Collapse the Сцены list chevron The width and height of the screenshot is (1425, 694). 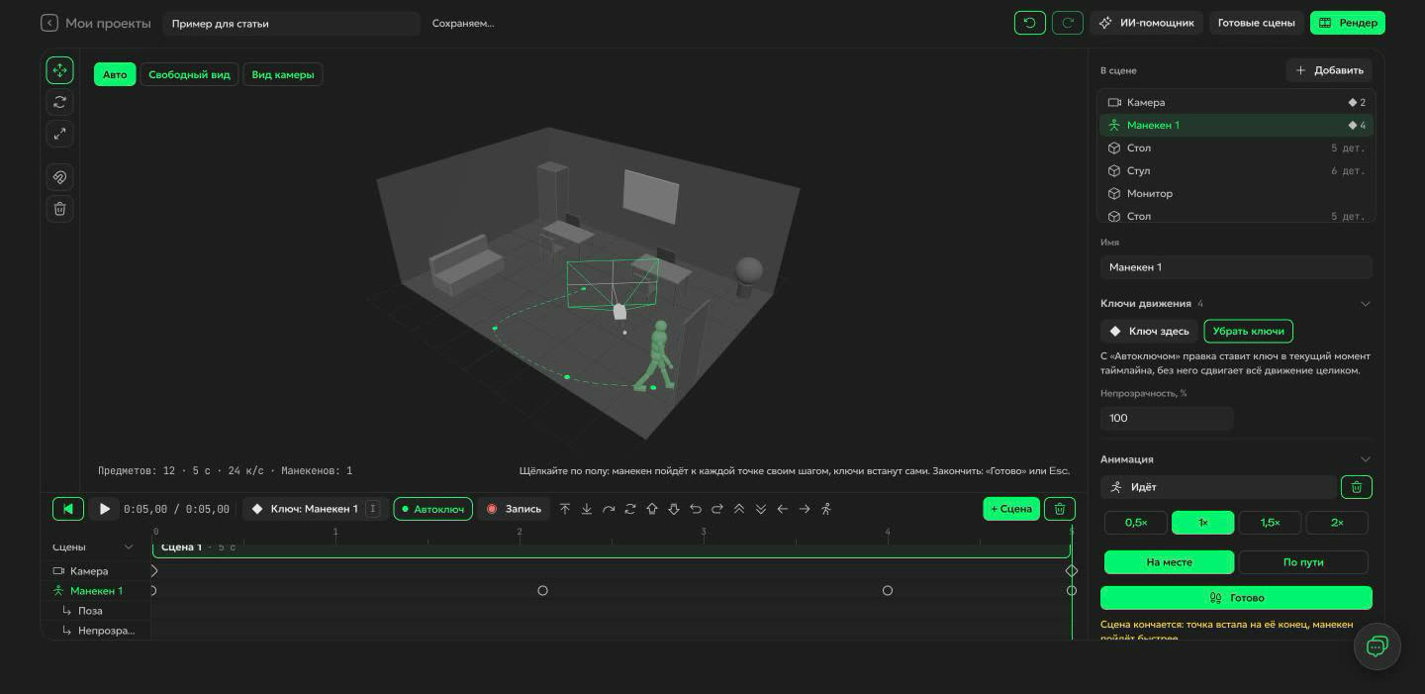(129, 547)
